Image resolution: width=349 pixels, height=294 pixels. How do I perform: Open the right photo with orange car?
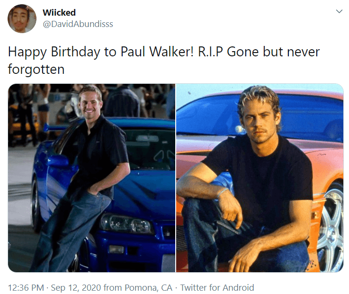tap(260, 178)
